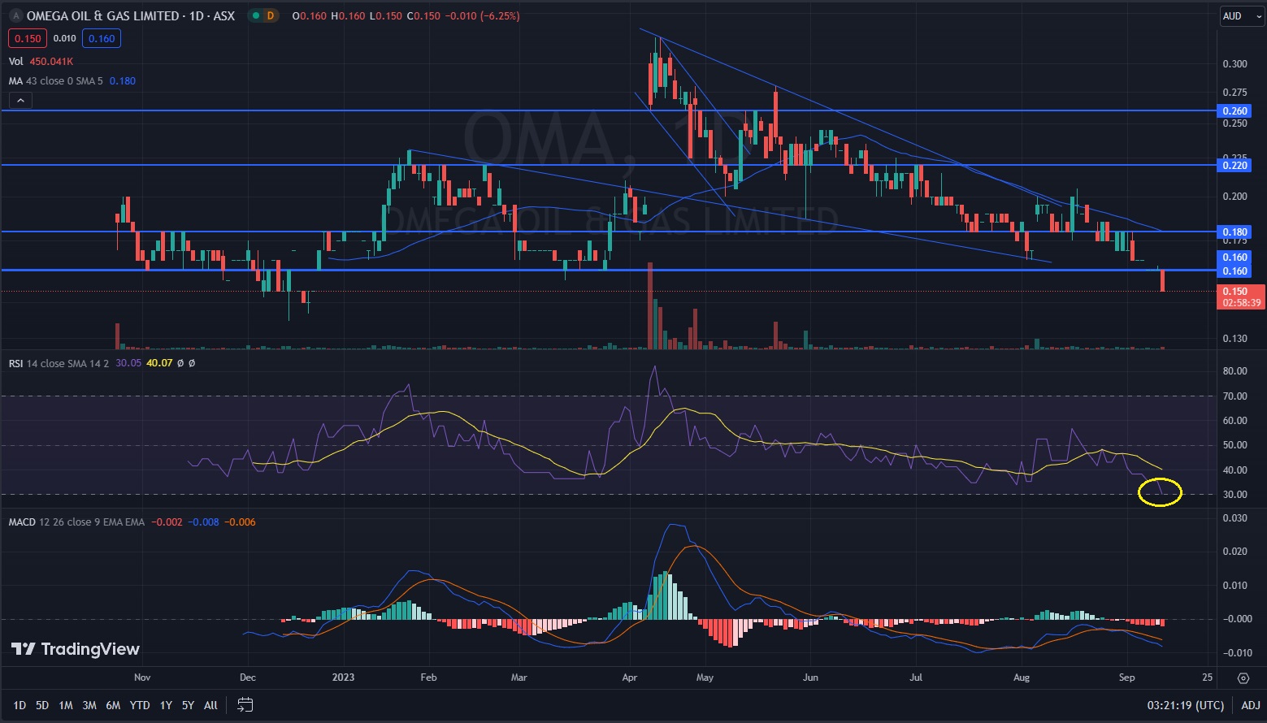Click the TradingView logo
The height and width of the screenshot is (723, 1267).
tap(75, 649)
